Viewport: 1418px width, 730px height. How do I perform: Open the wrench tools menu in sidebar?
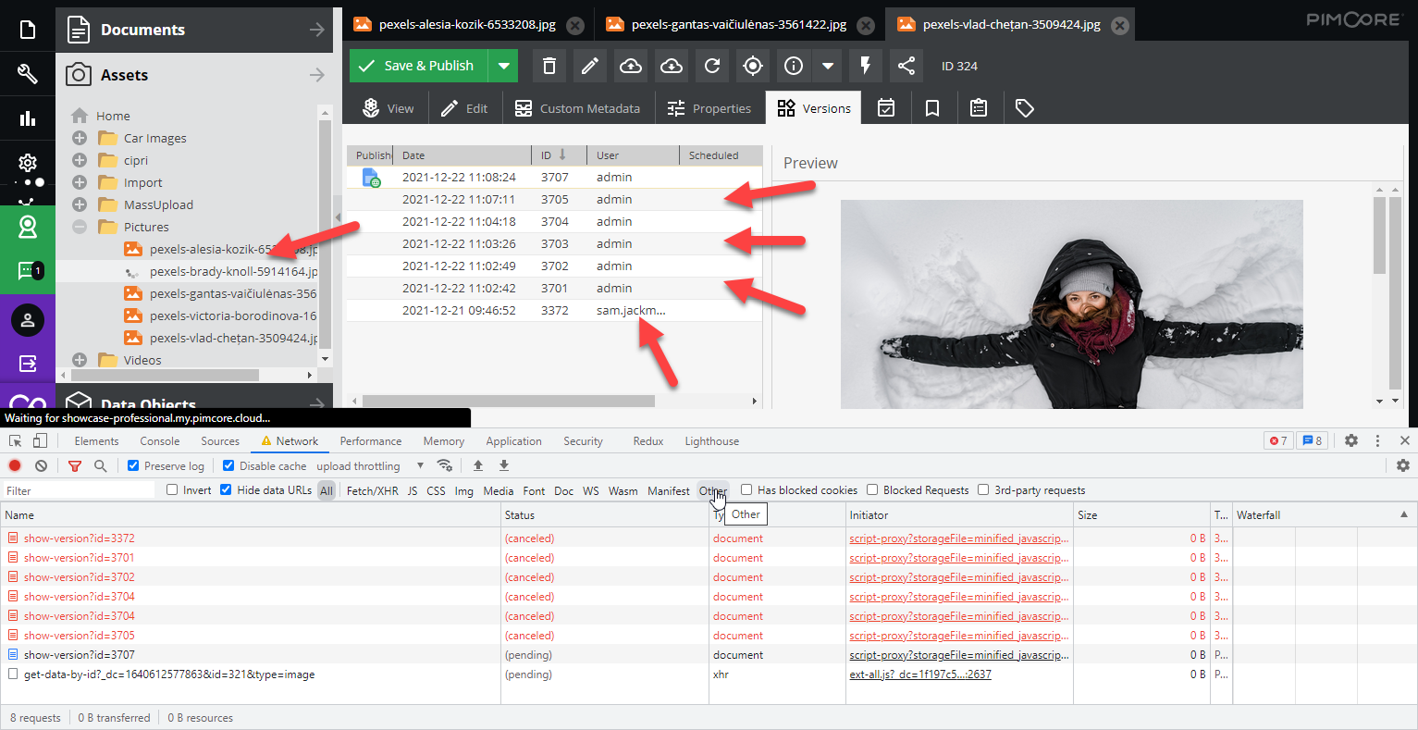pyautogui.click(x=28, y=73)
